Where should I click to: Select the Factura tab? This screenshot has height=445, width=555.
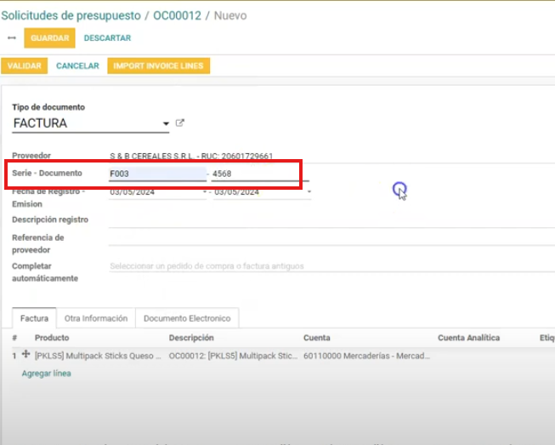point(34,318)
